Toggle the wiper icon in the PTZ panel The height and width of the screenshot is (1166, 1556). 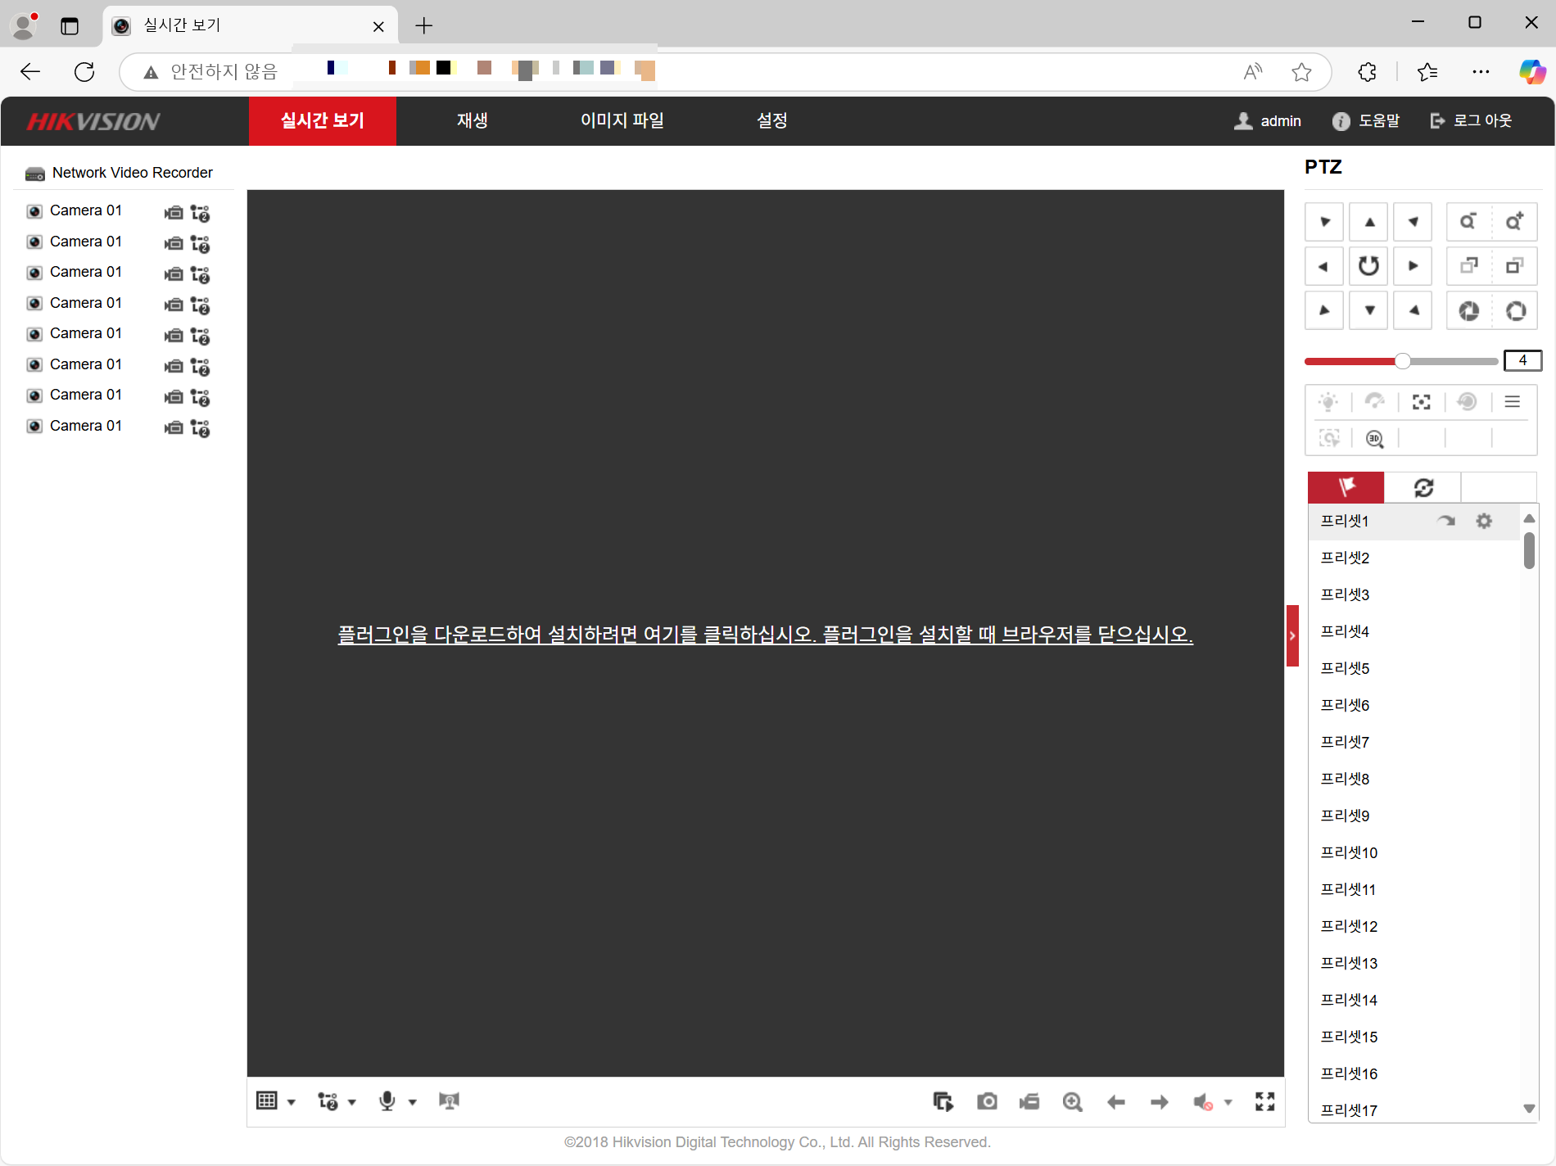click(x=1375, y=402)
